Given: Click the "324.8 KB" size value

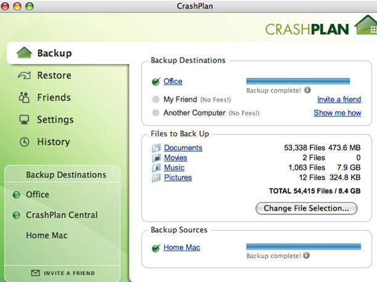Looking at the screenshot, I should click(x=345, y=178).
